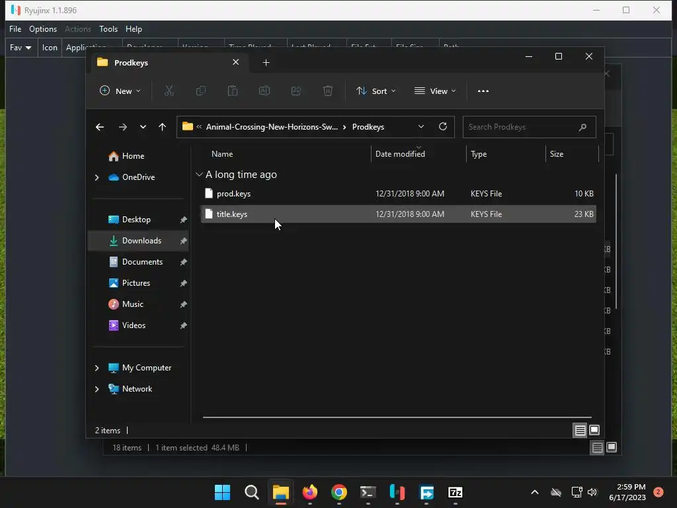Click the Share icon in Explorer toolbar
The height and width of the screenshot is (508, 677).
(296, 91)
